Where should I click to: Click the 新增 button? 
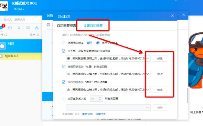(x=160, y=108)
